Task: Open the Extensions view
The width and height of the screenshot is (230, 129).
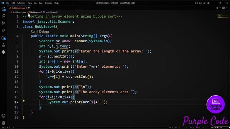Action: (4, 38)
